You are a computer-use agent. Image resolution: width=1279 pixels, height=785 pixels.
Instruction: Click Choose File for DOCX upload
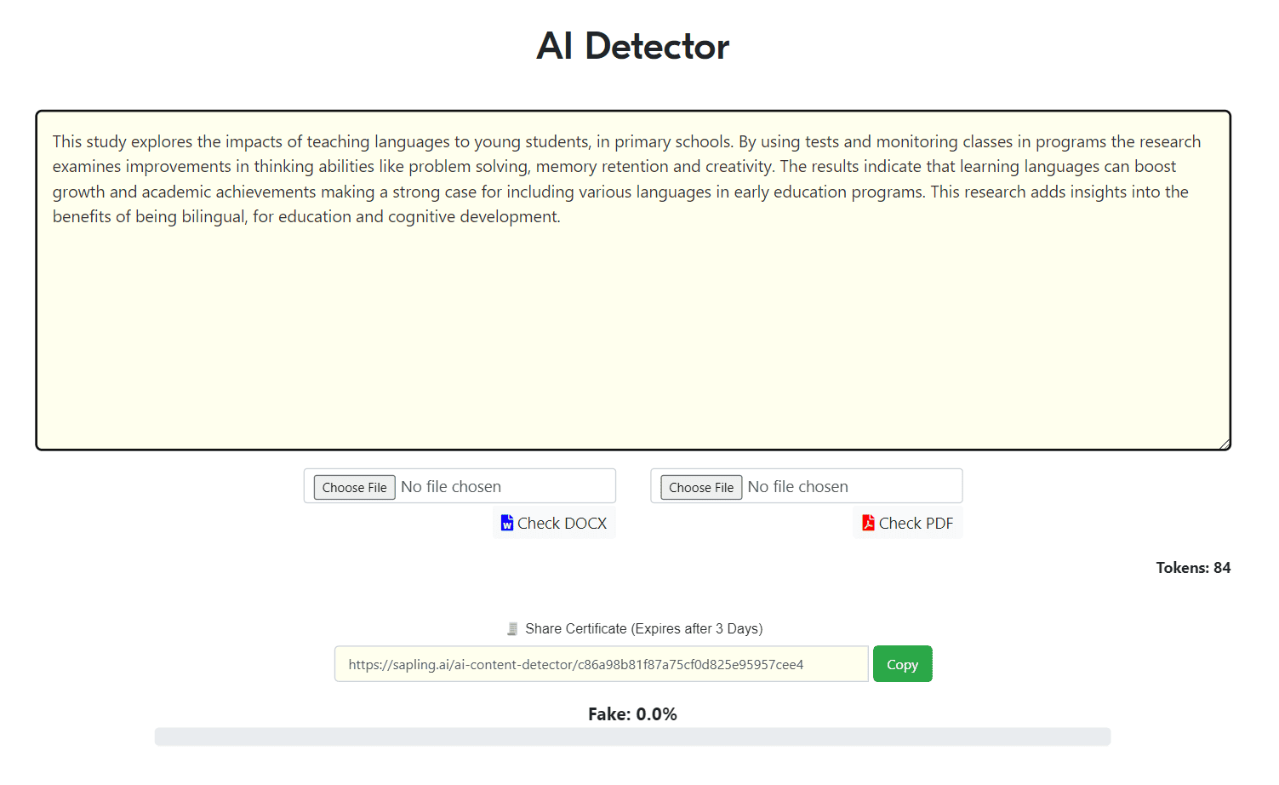(354, 487)
